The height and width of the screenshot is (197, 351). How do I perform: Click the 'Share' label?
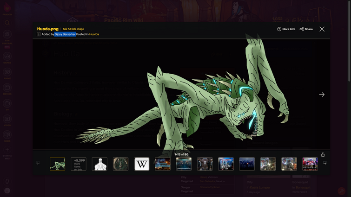(309, 29)
